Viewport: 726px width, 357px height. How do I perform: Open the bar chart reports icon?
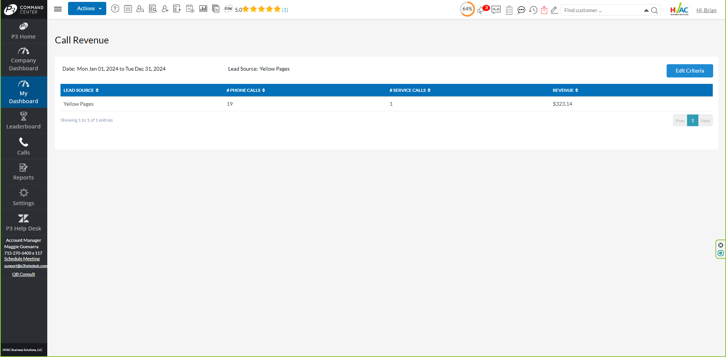point(203,9)
